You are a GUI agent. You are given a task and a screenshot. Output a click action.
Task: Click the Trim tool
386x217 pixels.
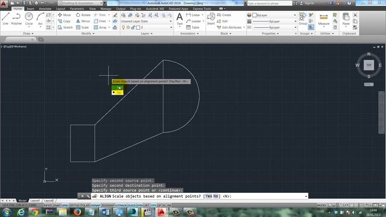pyautogui.click(x=100, y=15)
